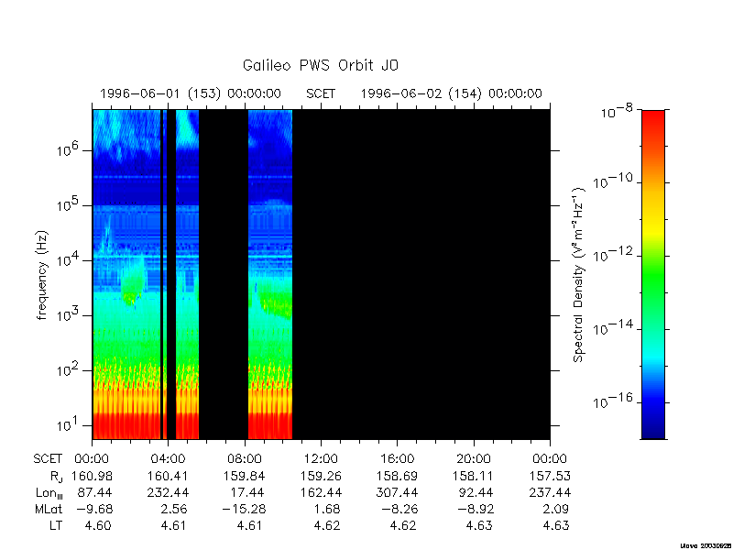Click the 10^-16 colorbar tick label
The image size is (733, 550).
click(x=613, y=401)
